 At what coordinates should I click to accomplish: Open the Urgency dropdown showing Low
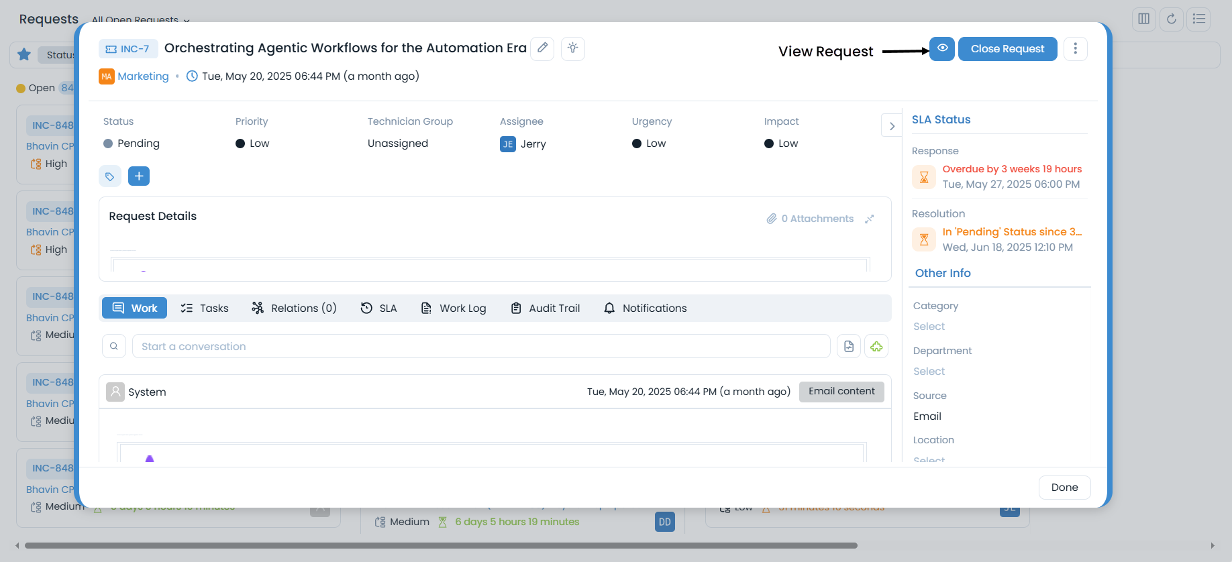tap(649, 144)
